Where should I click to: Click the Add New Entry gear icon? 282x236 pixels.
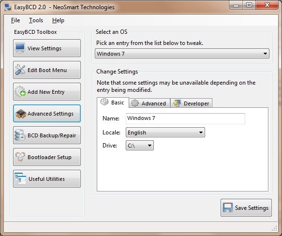click(x=20, y=91)
